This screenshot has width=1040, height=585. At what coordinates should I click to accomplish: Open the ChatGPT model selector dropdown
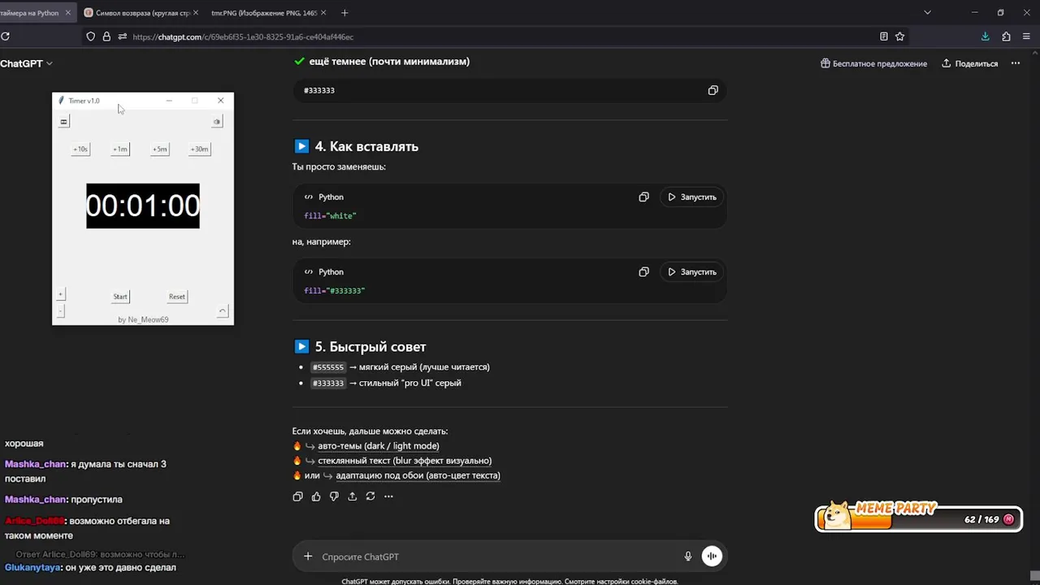(x=27, y=63)
